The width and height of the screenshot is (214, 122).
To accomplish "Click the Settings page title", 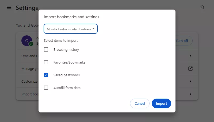I will coord(27,8).
